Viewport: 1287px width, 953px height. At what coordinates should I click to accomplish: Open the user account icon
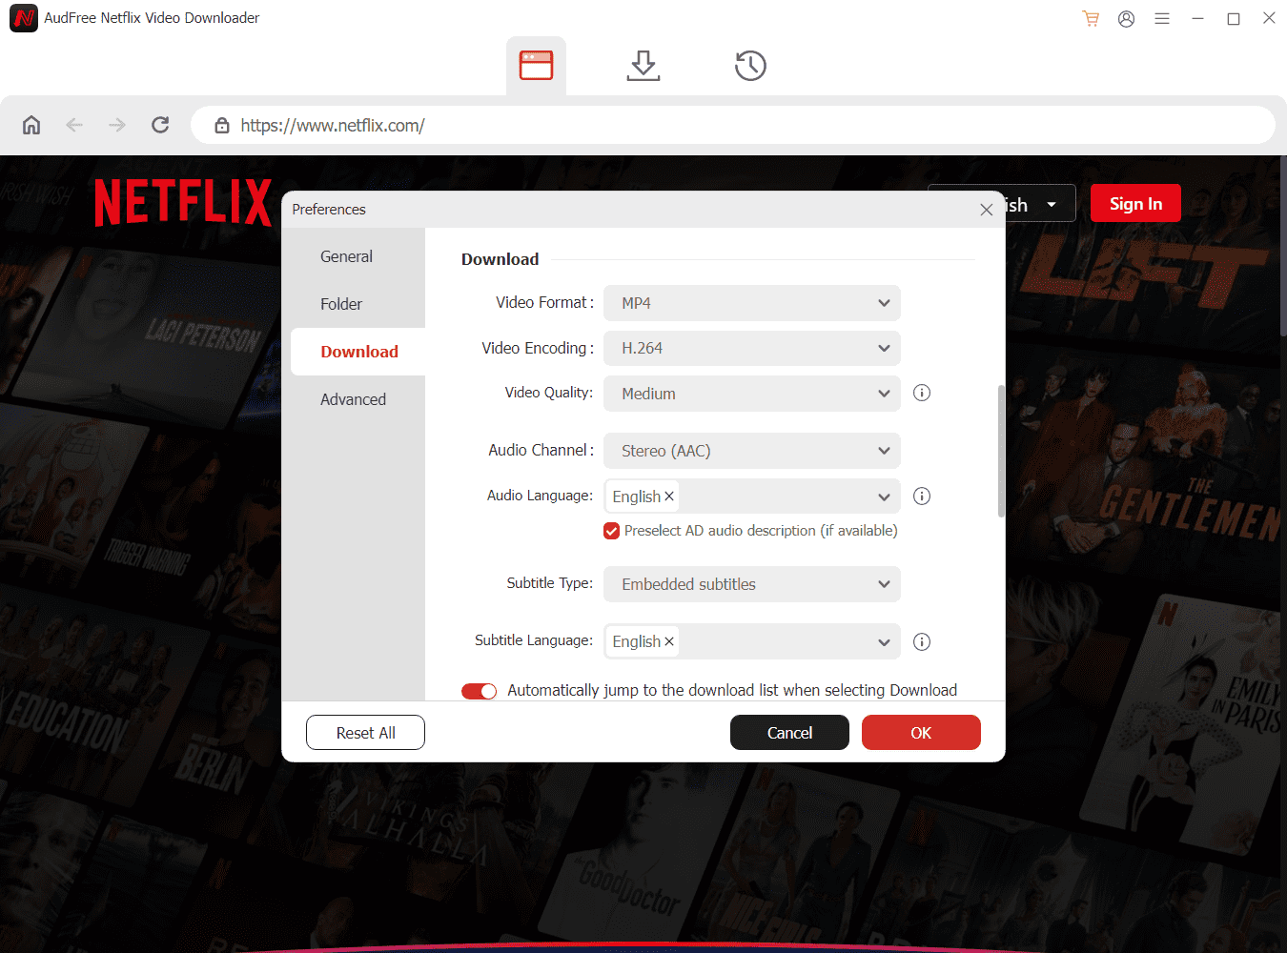[x=1126, y=18]
